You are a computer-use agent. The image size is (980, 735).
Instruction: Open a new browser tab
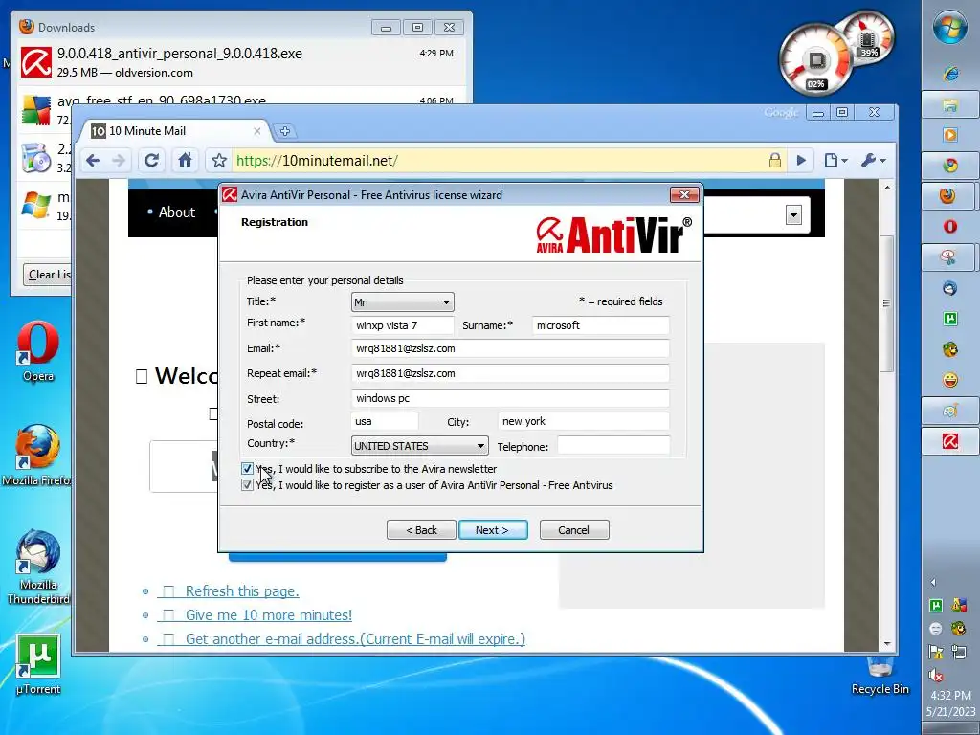click(285, 131)
